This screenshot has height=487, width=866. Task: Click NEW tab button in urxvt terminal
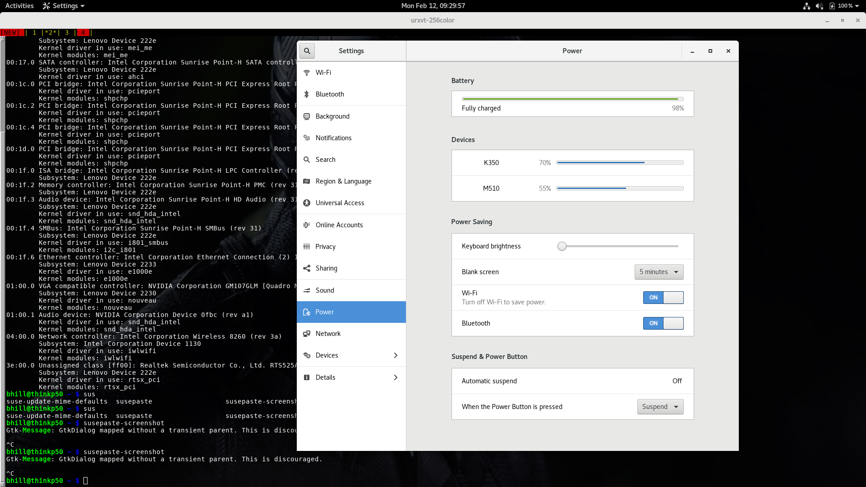click(x=12, y=32)
